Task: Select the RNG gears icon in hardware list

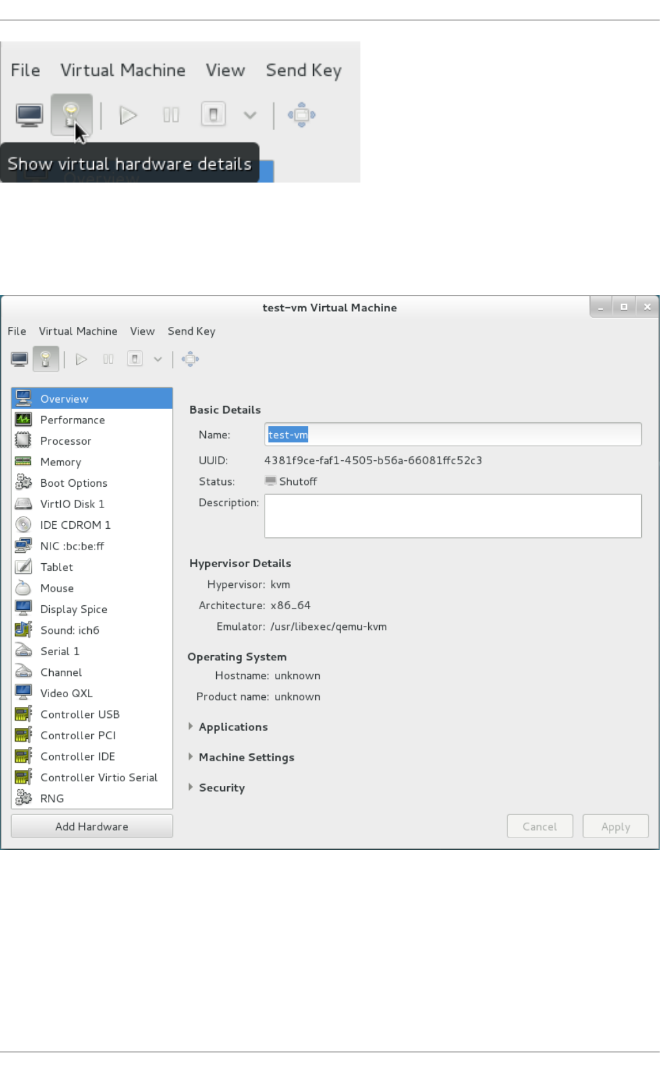Action: pyautogui.click(x=23, y=798)
